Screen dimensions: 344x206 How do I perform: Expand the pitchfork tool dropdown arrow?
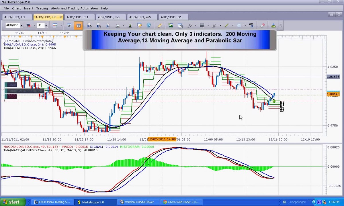click(x=196, y=25)
